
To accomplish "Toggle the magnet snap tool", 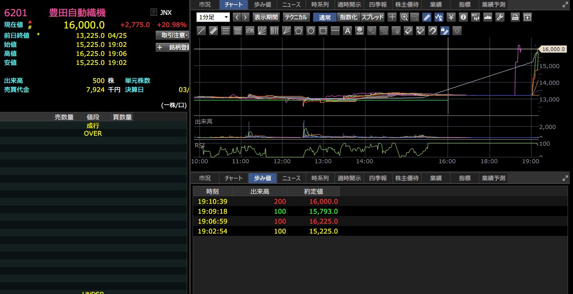I will 433,31.
